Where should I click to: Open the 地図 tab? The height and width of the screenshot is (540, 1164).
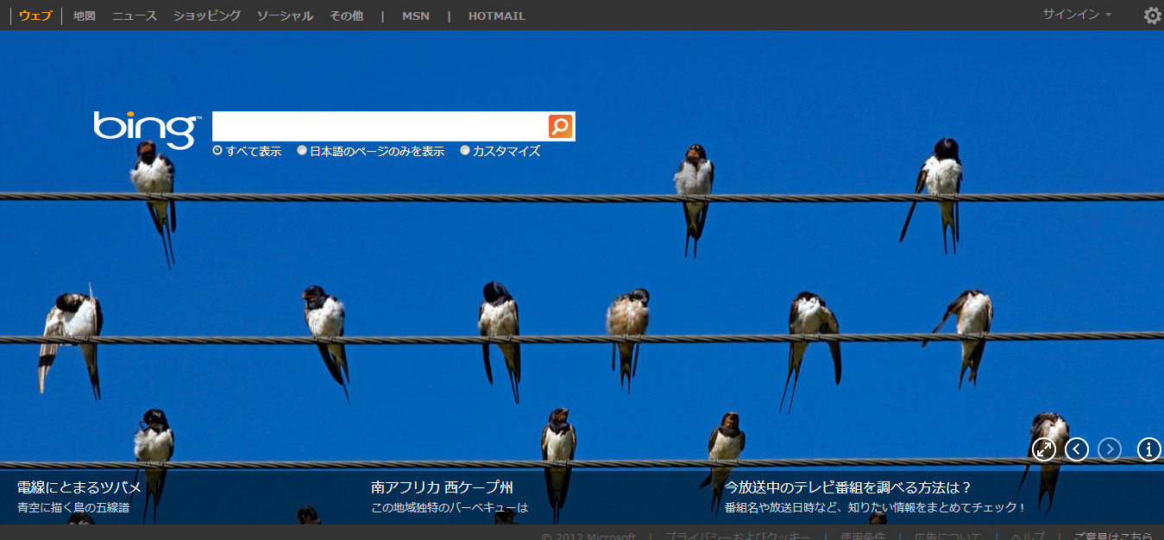[x=85, y=16]
